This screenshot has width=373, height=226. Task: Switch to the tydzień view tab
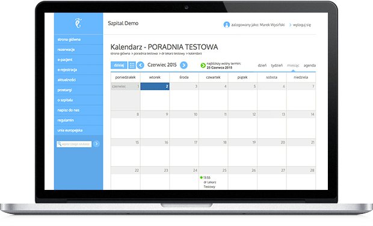(277, 66)
